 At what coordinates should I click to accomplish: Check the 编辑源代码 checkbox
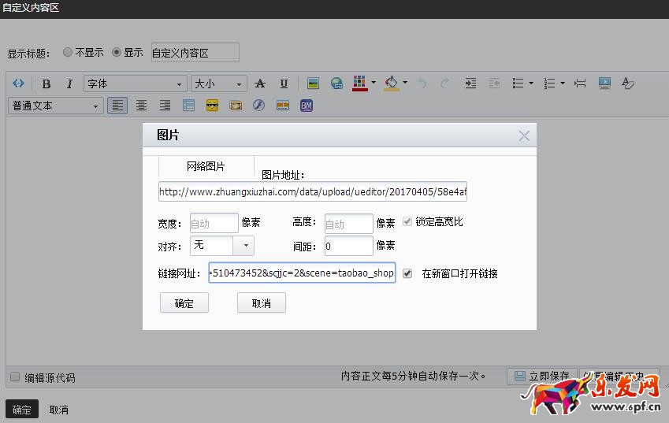(15, 377)
